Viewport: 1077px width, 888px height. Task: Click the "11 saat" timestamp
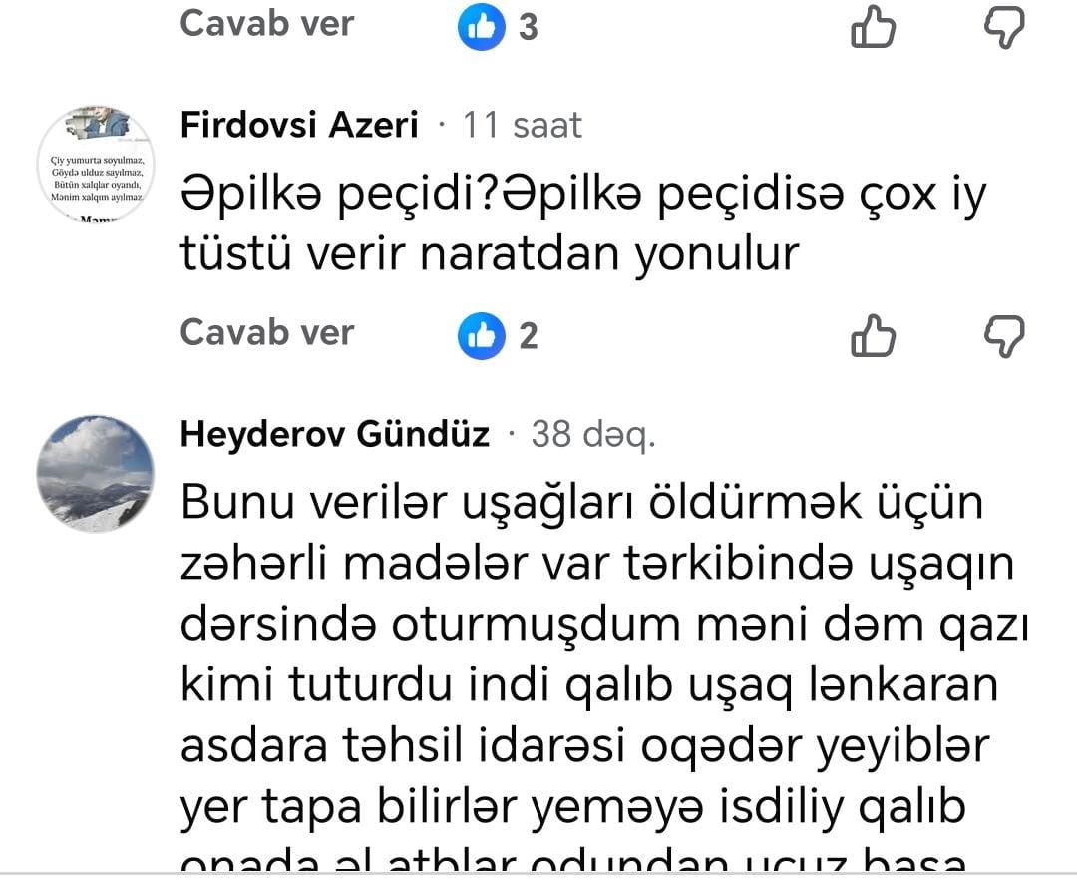[x=523, y=126]
